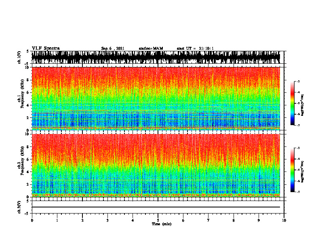Screen dimensions: 320x247
Task: Click the "-3" label on ch.1 color scale
Action: click(298, 82)
